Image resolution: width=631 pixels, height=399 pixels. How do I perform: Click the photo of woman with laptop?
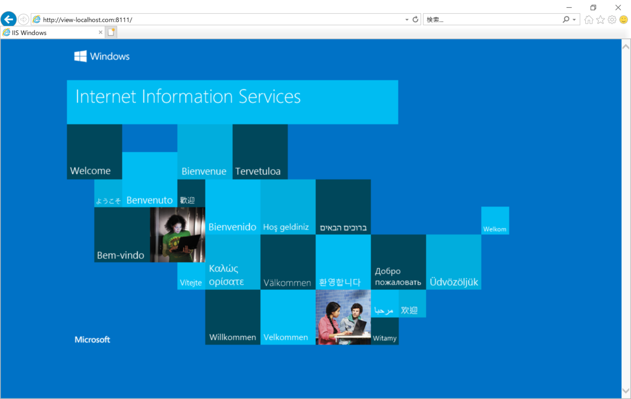[177, 235]
